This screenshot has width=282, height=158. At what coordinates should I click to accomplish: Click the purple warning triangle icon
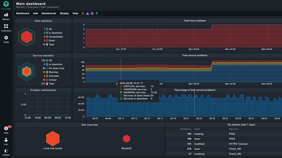[88, 13]
